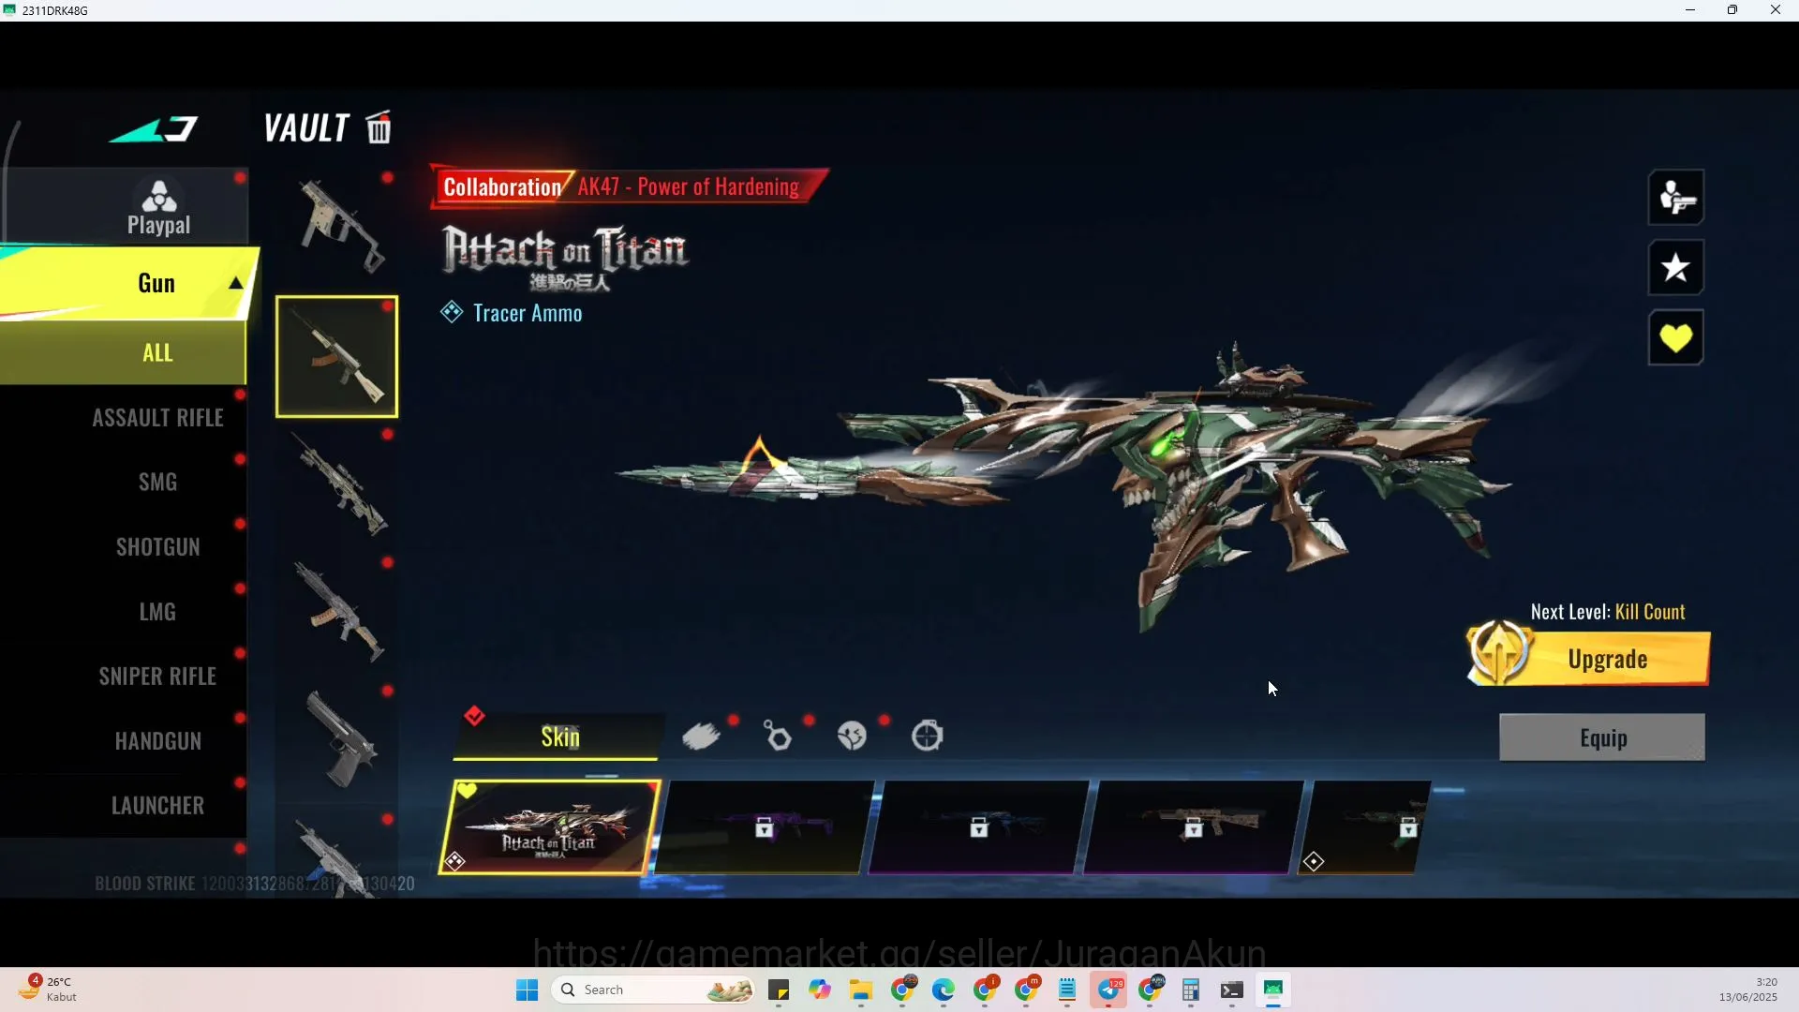Select the SHOTGUN filter
The height and width of the screenshot is (1012, 1799).
coord(157,547)
